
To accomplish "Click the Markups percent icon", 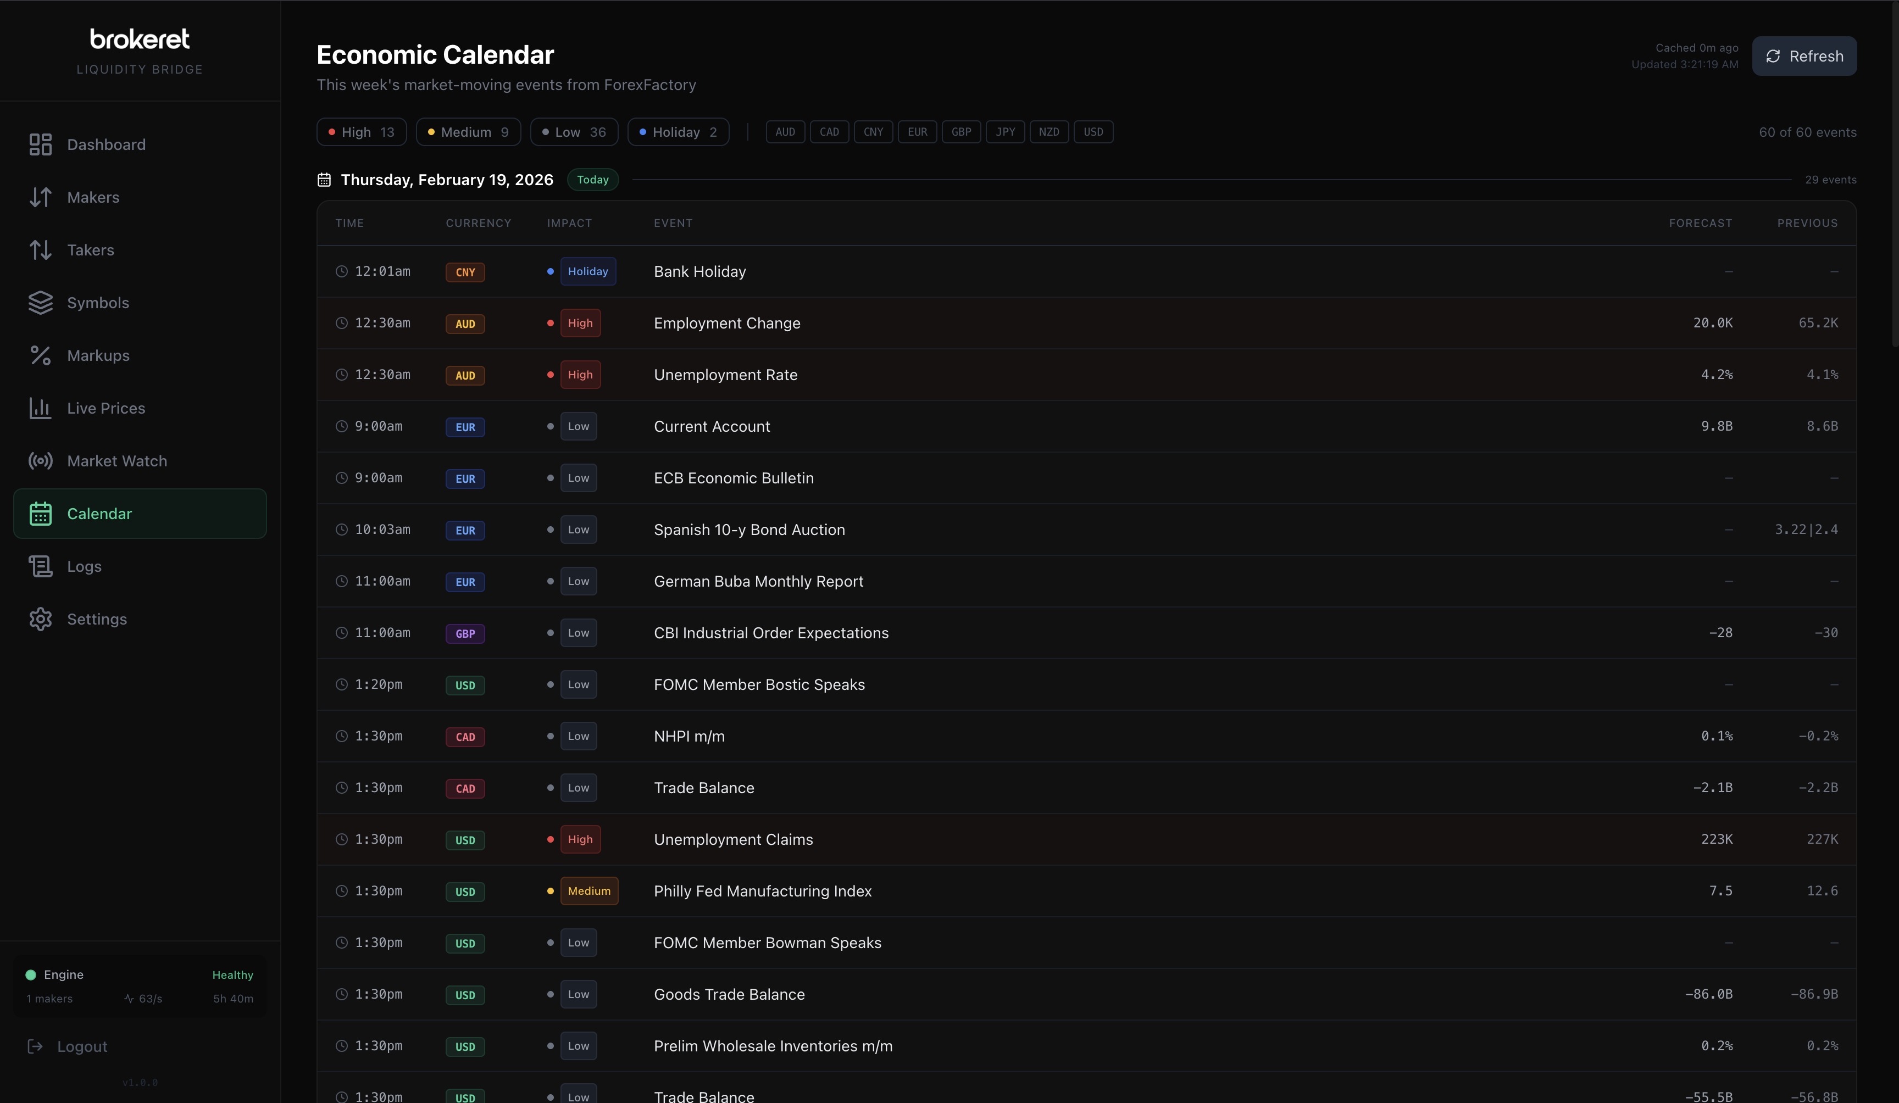I will point(41,355).
